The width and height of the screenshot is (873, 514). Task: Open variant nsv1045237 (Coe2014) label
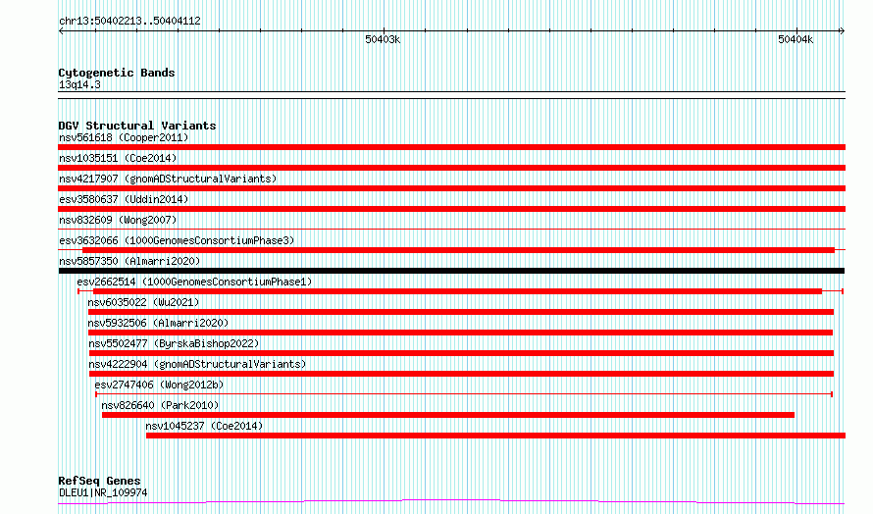tap(204, 426)
